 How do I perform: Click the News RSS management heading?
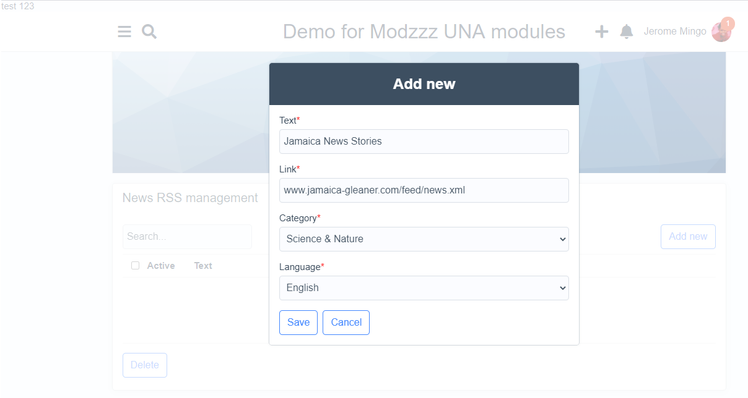pyautogui.click(x=190, y=198)
